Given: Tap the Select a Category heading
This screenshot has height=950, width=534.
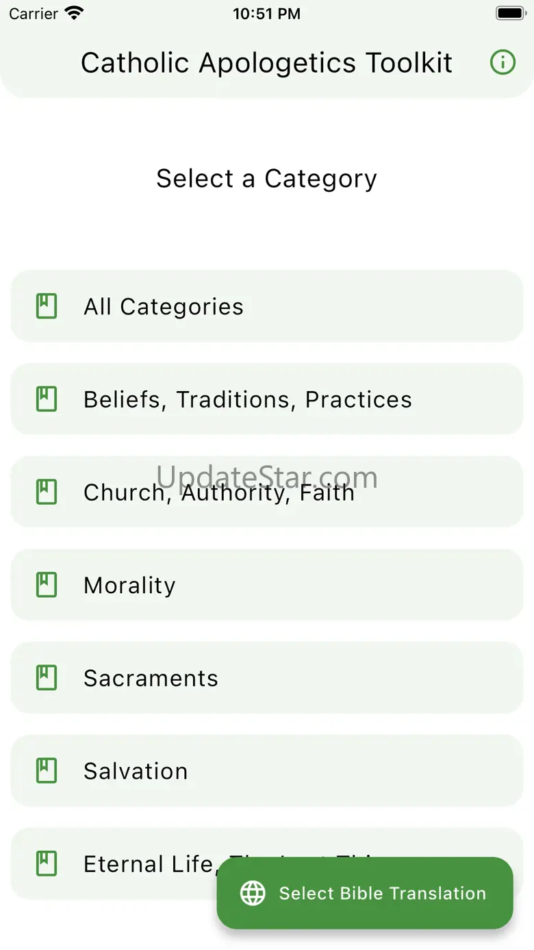Looking at the screenshot, I should point(266,179).
